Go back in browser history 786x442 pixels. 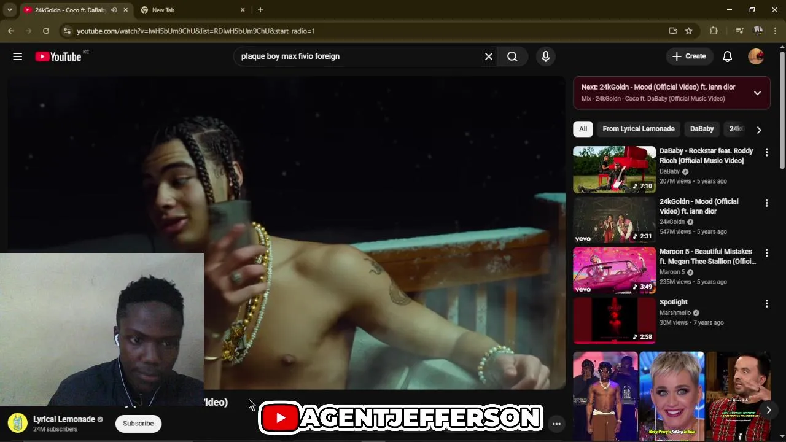11,31
